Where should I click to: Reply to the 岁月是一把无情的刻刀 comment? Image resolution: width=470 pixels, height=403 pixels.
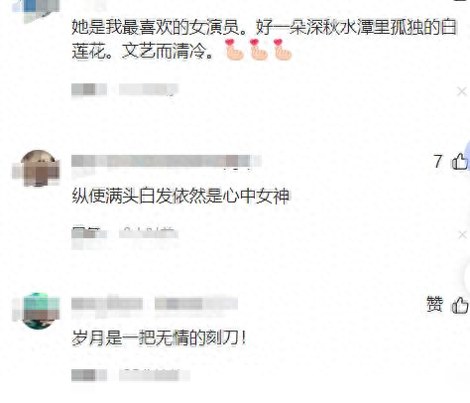(x=88, y=375)
